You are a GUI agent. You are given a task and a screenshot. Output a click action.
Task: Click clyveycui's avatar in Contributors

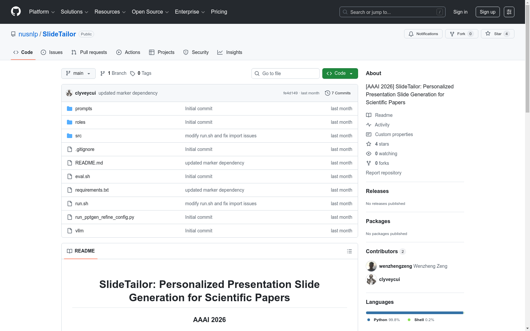tap(371, 279)
